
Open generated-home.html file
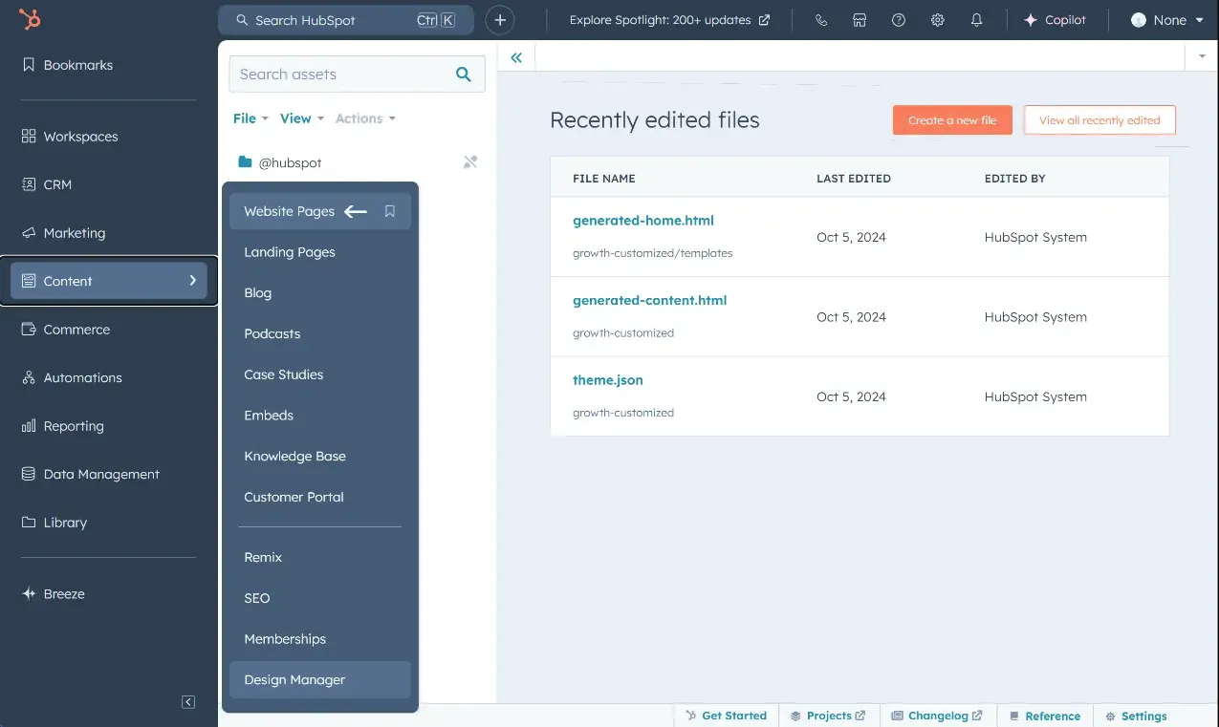643,221
